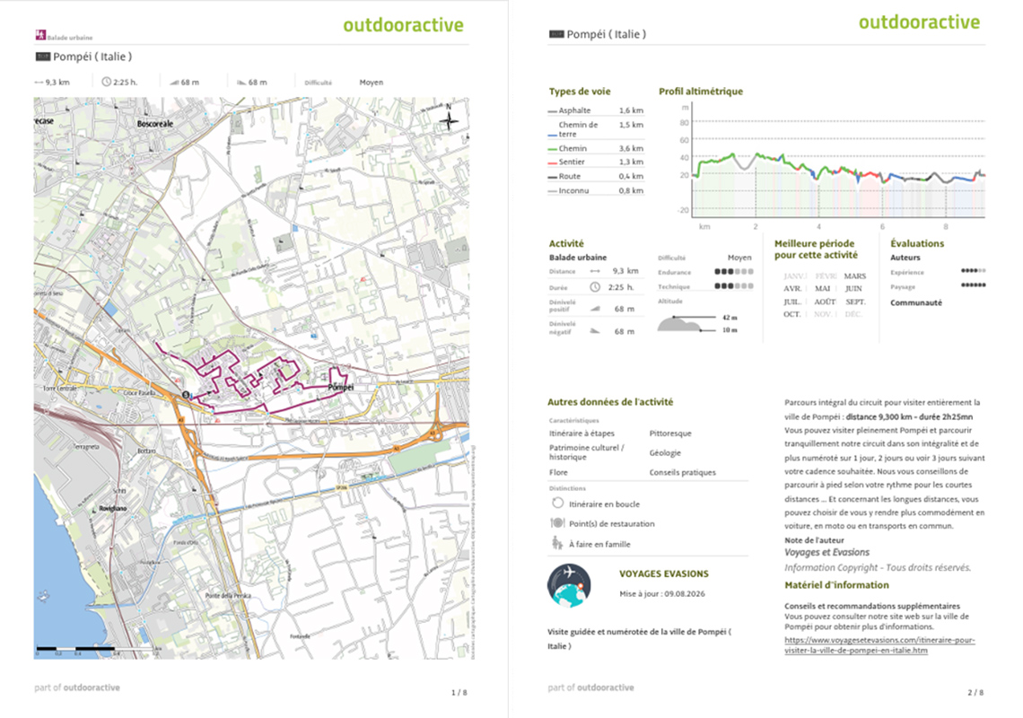1023x718 pixels.
Task: Click the route start marker on the map
Action: (x=186, y=395)
